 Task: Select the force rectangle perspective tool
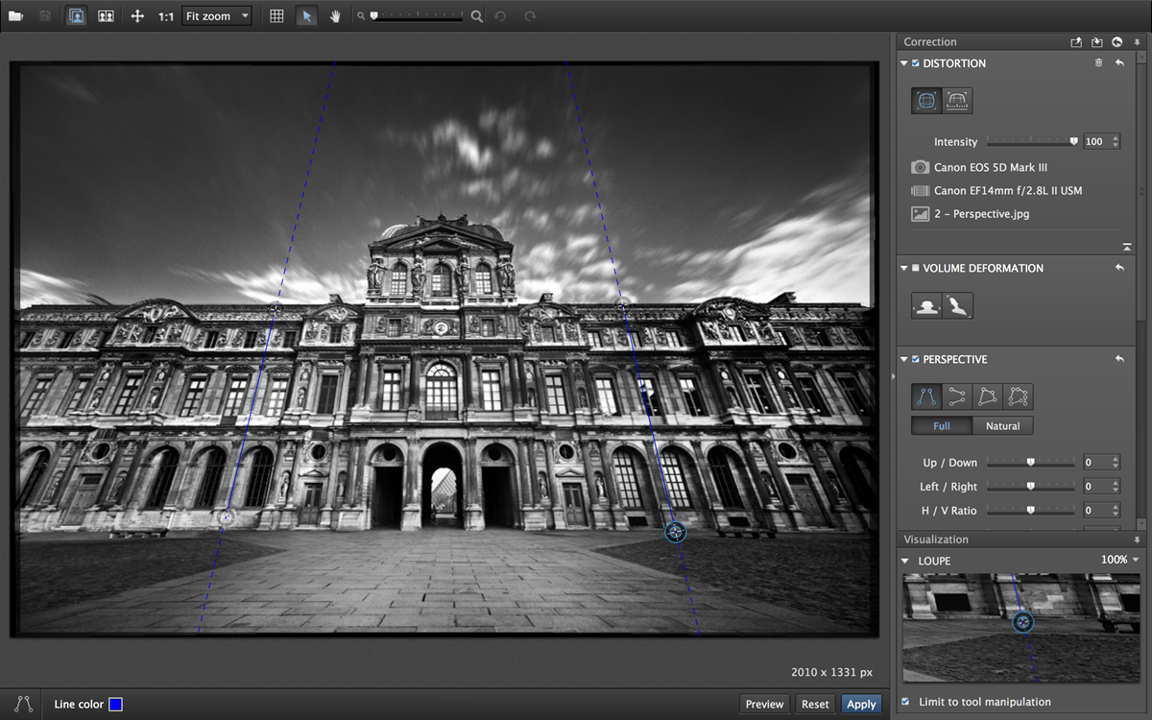[x=988, y=396]
